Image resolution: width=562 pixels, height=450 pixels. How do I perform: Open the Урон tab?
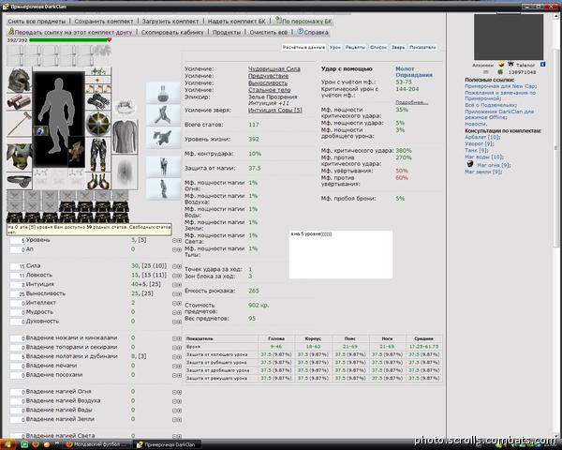335,48
